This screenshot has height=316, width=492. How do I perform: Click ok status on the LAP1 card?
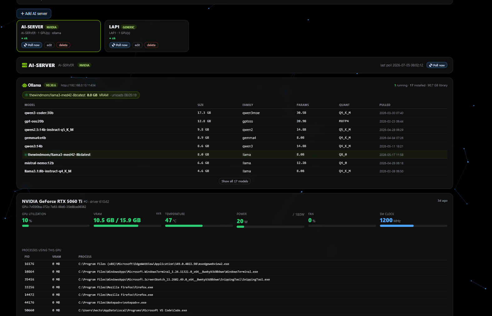click(x=112, y=38)
